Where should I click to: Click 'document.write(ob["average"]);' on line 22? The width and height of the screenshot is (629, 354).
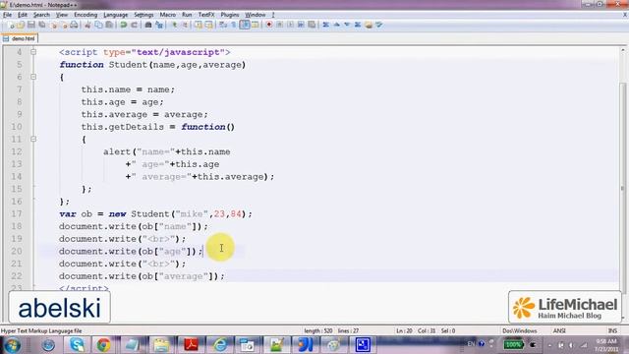142,276
